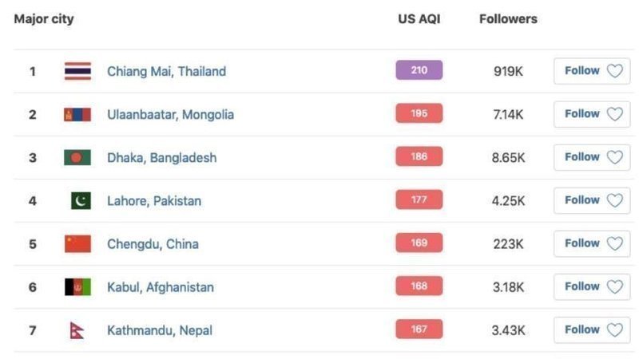Screen dimensions: 639x359
Task: Follow Lahore, Pakistan
Action: click(592, 200)
